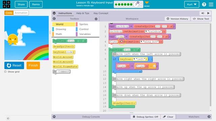Click the wing bot sprite preview
Image resolution: width=216 pixels, height=121 pixels.
(x=13, y=39)
